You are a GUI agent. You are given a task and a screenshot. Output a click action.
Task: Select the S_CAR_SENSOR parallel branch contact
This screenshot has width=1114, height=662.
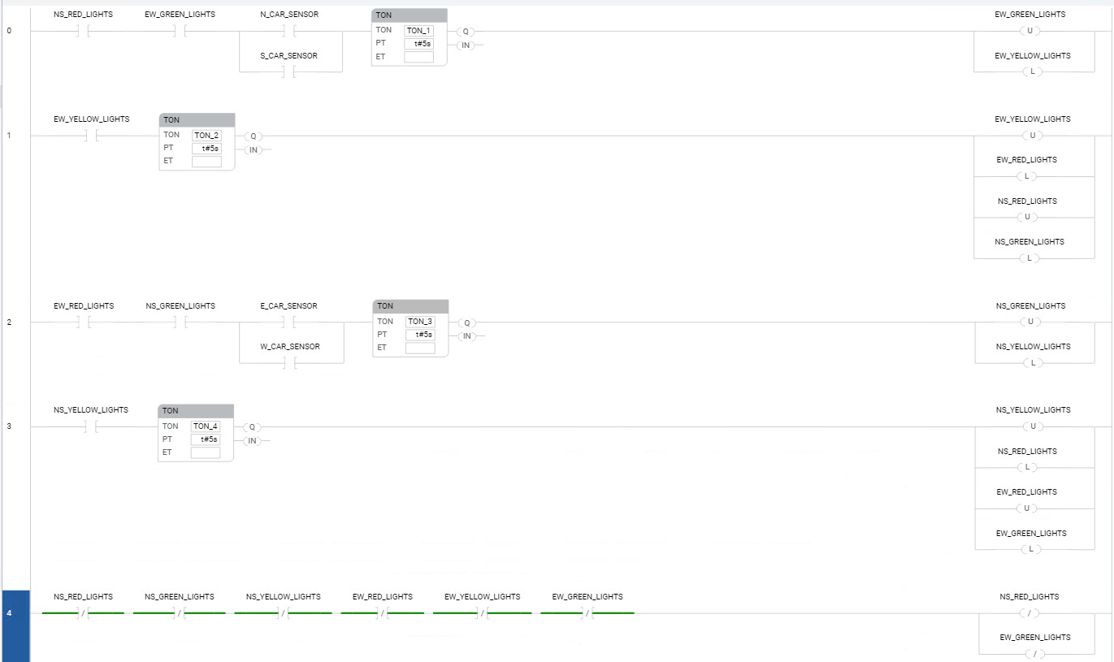290,72
